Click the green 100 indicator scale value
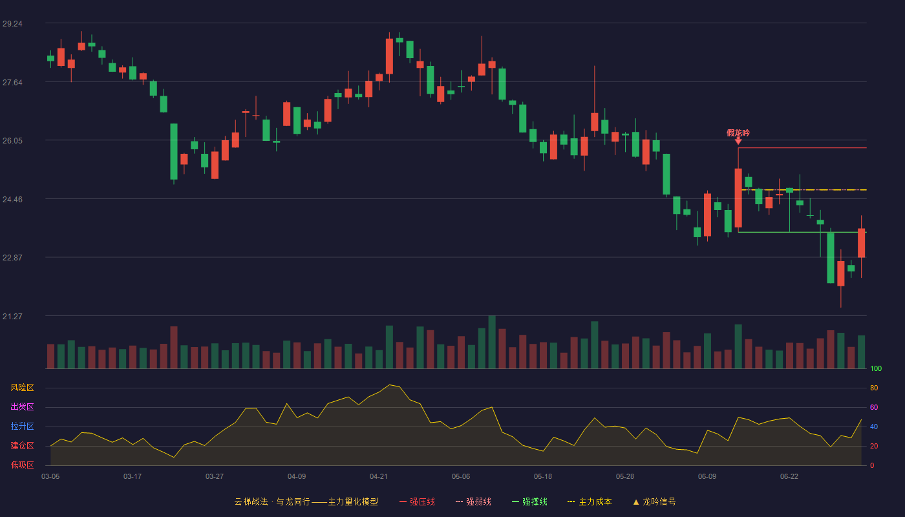 coord(876,368)
